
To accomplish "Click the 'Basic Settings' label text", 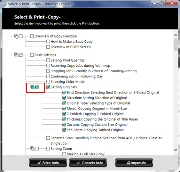I will click(x=45, y=55).
